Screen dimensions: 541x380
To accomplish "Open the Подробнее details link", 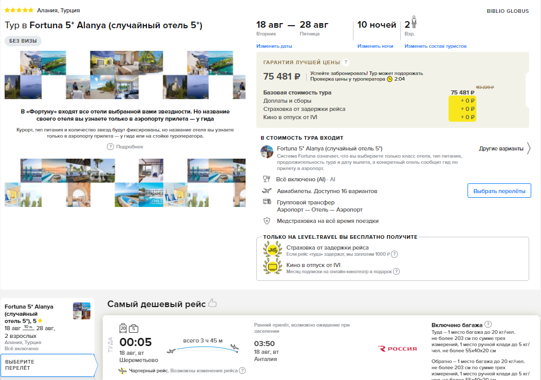I will [129, 146].
